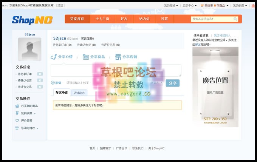Open the 个人主页 navigation tab

click(x=102, y=19)
